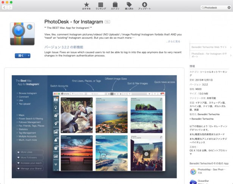The width and height of the screenshot is (233, 184).
Task: Click the Browse Instagram list item
Action: click(28, 93)
